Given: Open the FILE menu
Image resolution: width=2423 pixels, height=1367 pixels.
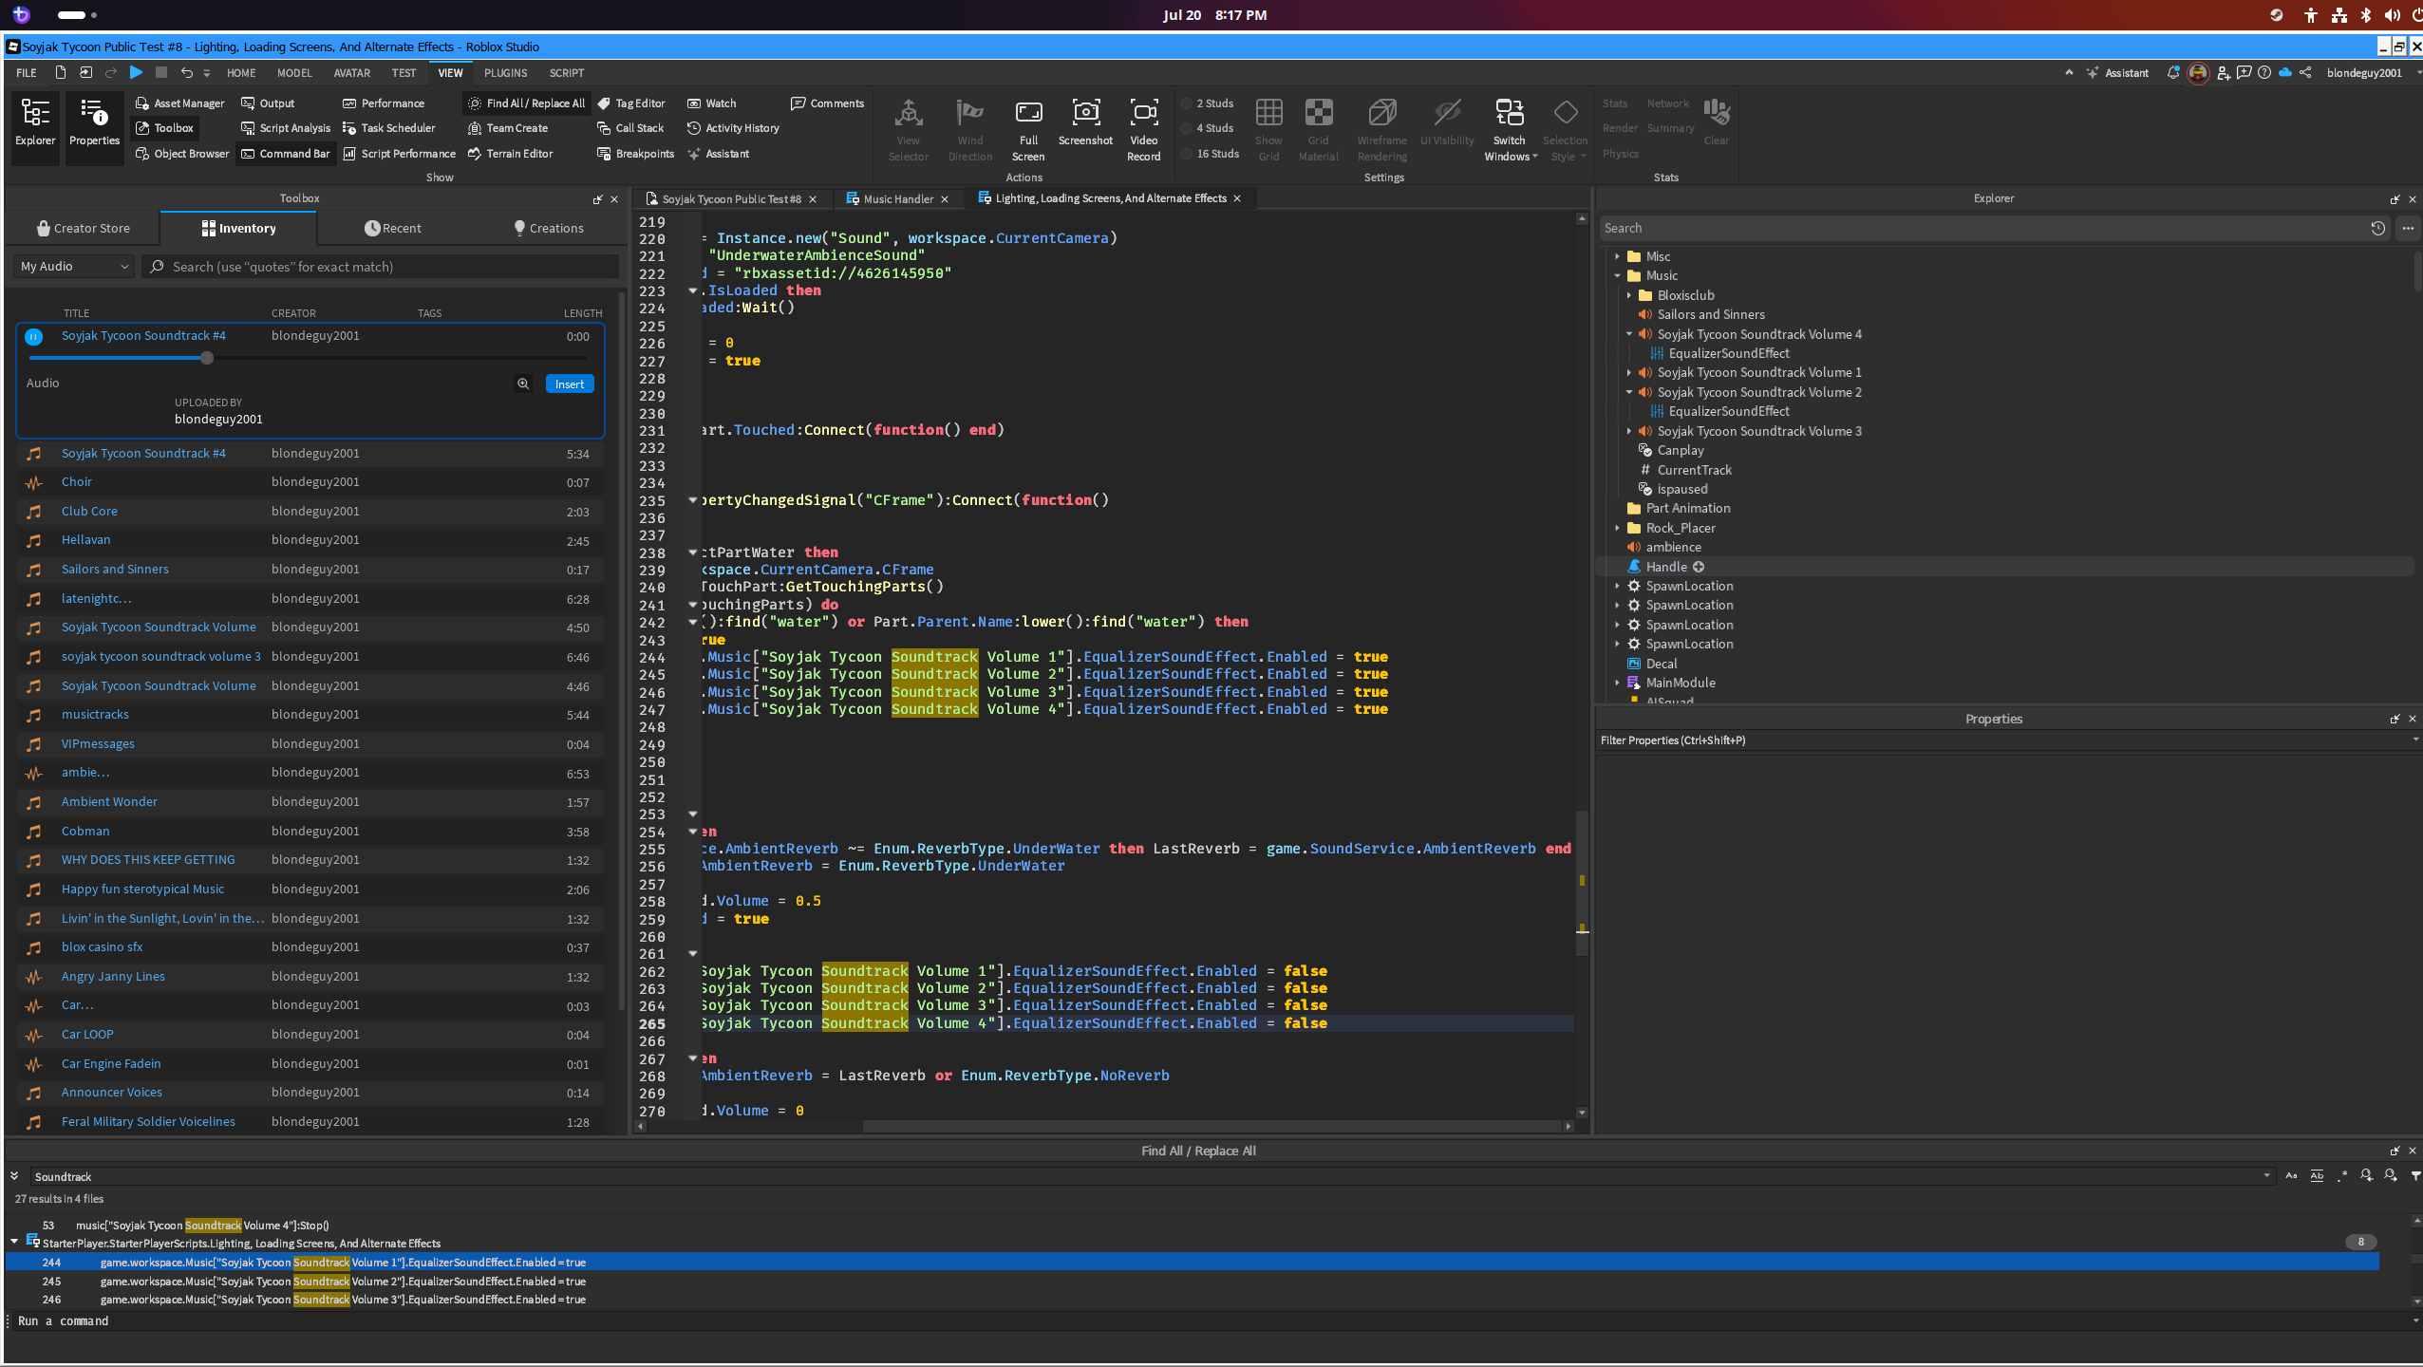Looking at the screenshot, I should pos(27,73).
